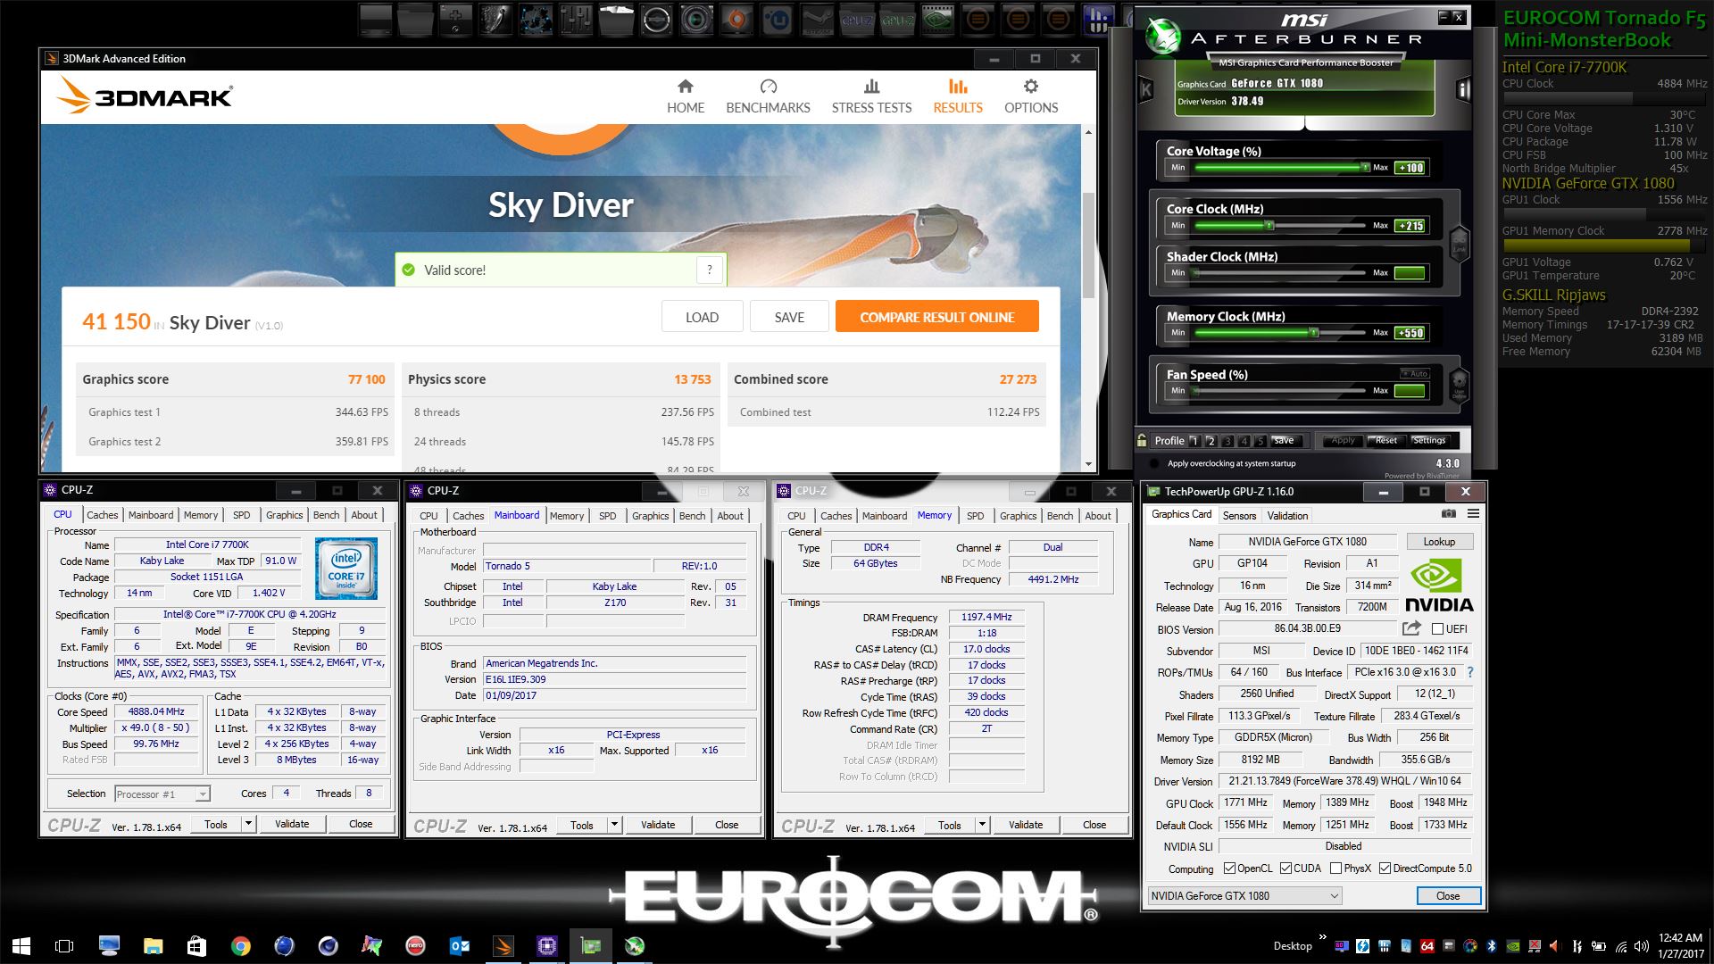The height and width of the screenshot is (964, 1714).
Task: Launch Google Chrome from the taskbar
Action: [240, 946]
